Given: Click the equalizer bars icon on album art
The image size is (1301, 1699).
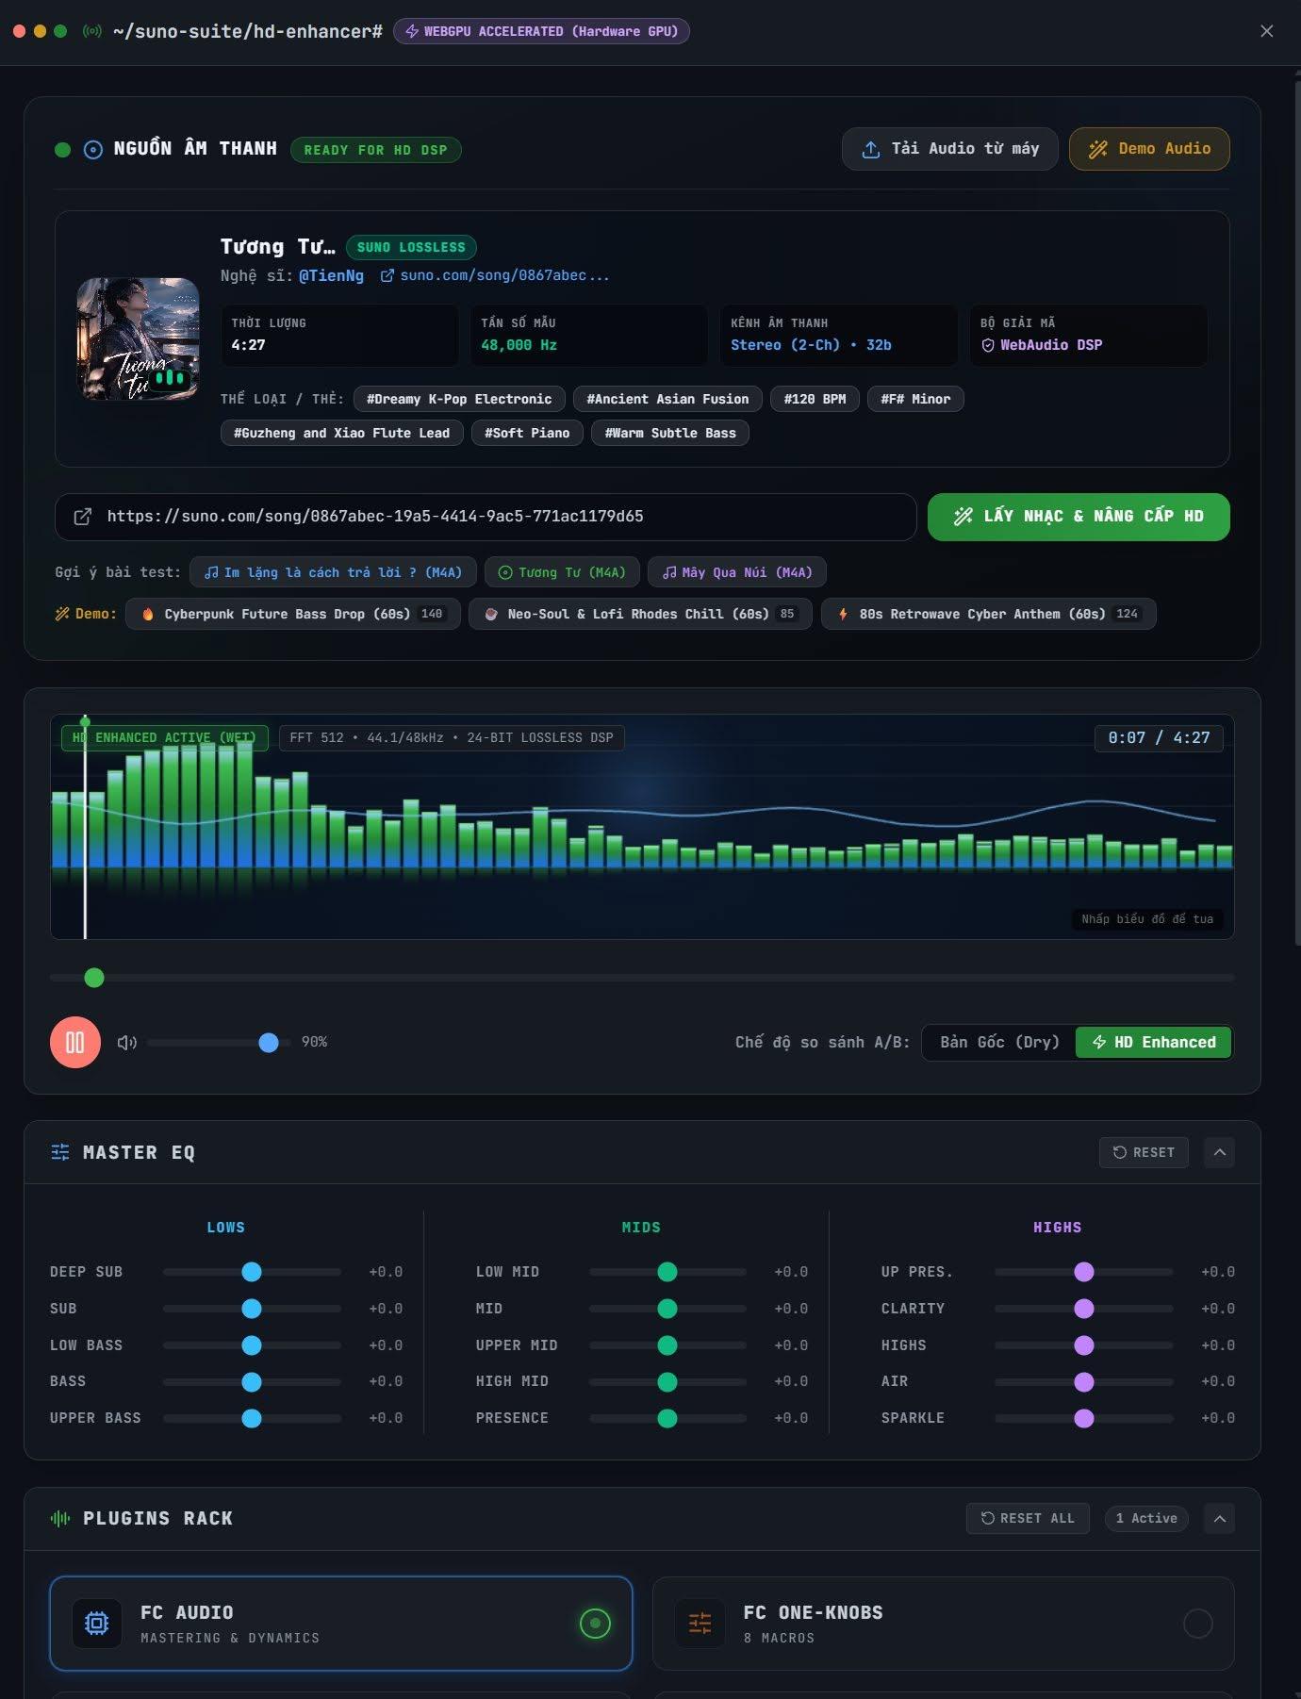Looking at the screenshot, I should click(170, 378).
